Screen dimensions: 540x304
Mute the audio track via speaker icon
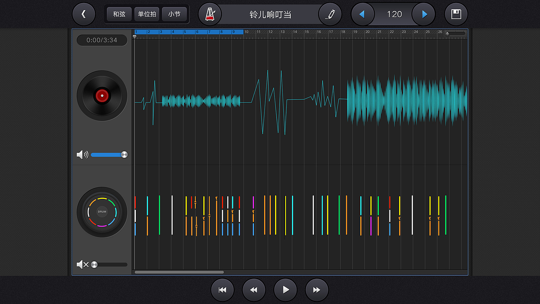click(x=82, y=155)
